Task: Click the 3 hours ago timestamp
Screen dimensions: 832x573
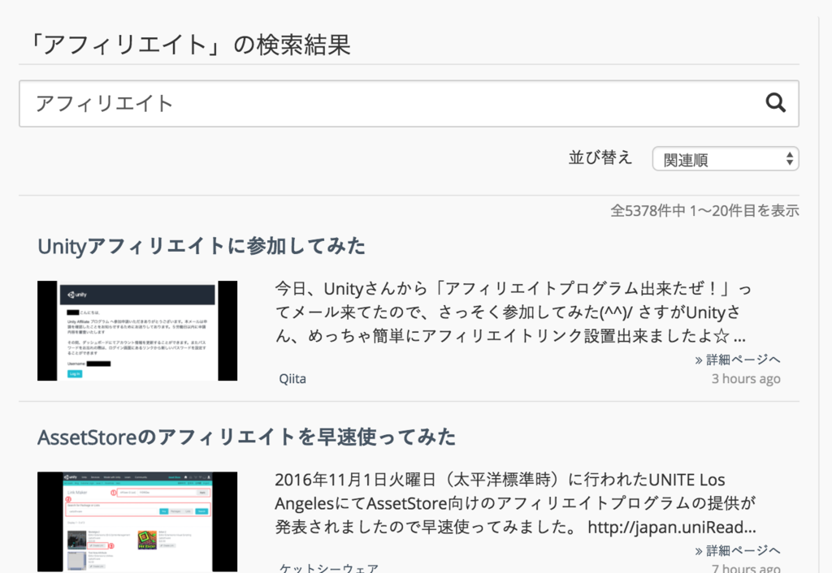Action: (746, 379)
